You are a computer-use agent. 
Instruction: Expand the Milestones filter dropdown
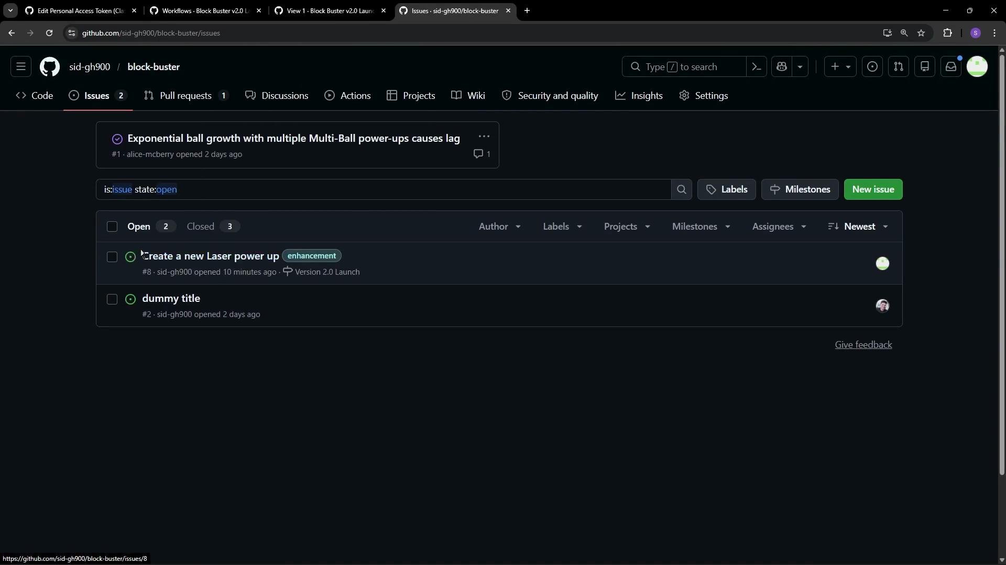click(x=701, y=227)
